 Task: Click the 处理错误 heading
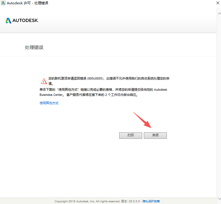pyautogui.click(x=34, y=47)
